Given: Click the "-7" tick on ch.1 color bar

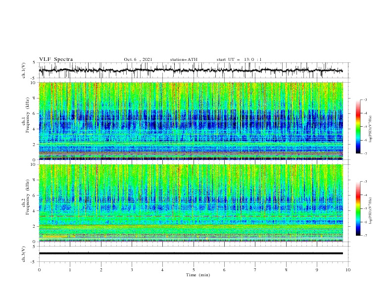Looking at the screenshot, I should [x=365, y=153].
